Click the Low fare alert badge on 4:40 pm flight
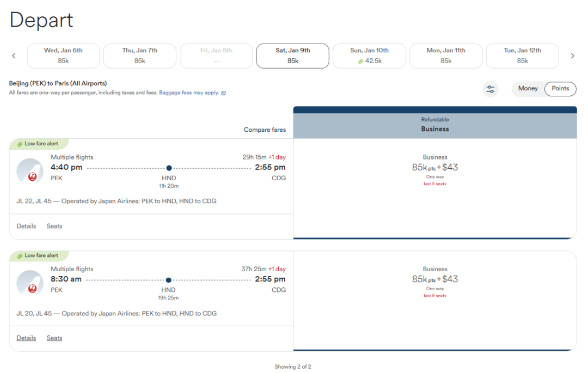 [39, 144]
